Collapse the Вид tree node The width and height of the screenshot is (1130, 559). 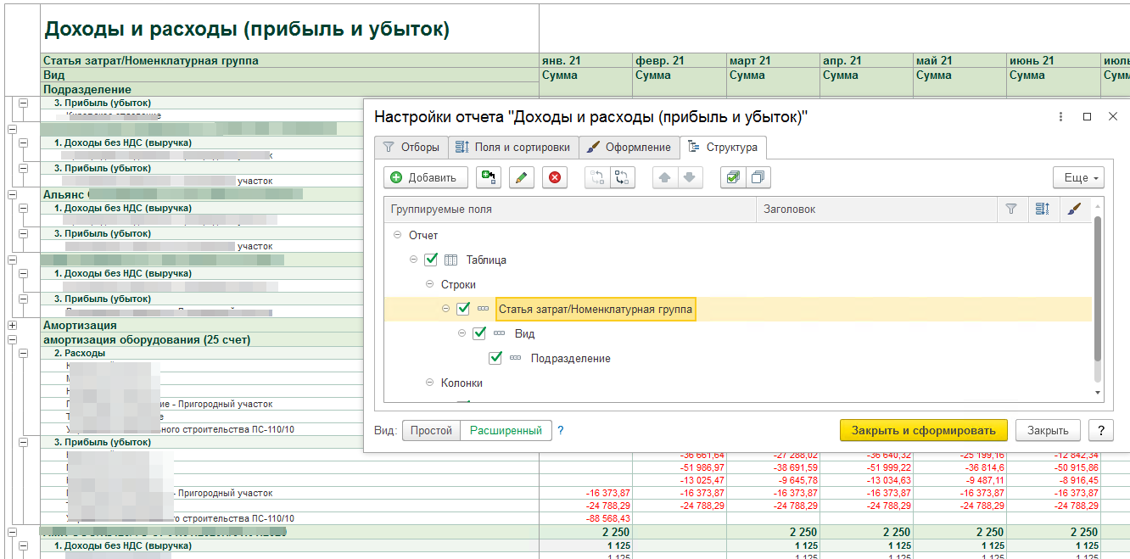462,334
